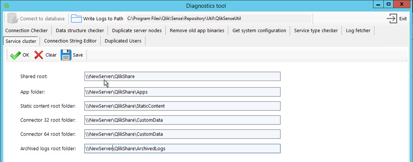The width and height of the screenshot is (413, 162).
Task: Select the Service cluster tab
Action: click(21, 41)
